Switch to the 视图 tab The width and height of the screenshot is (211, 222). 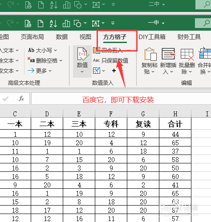[85, 37]
